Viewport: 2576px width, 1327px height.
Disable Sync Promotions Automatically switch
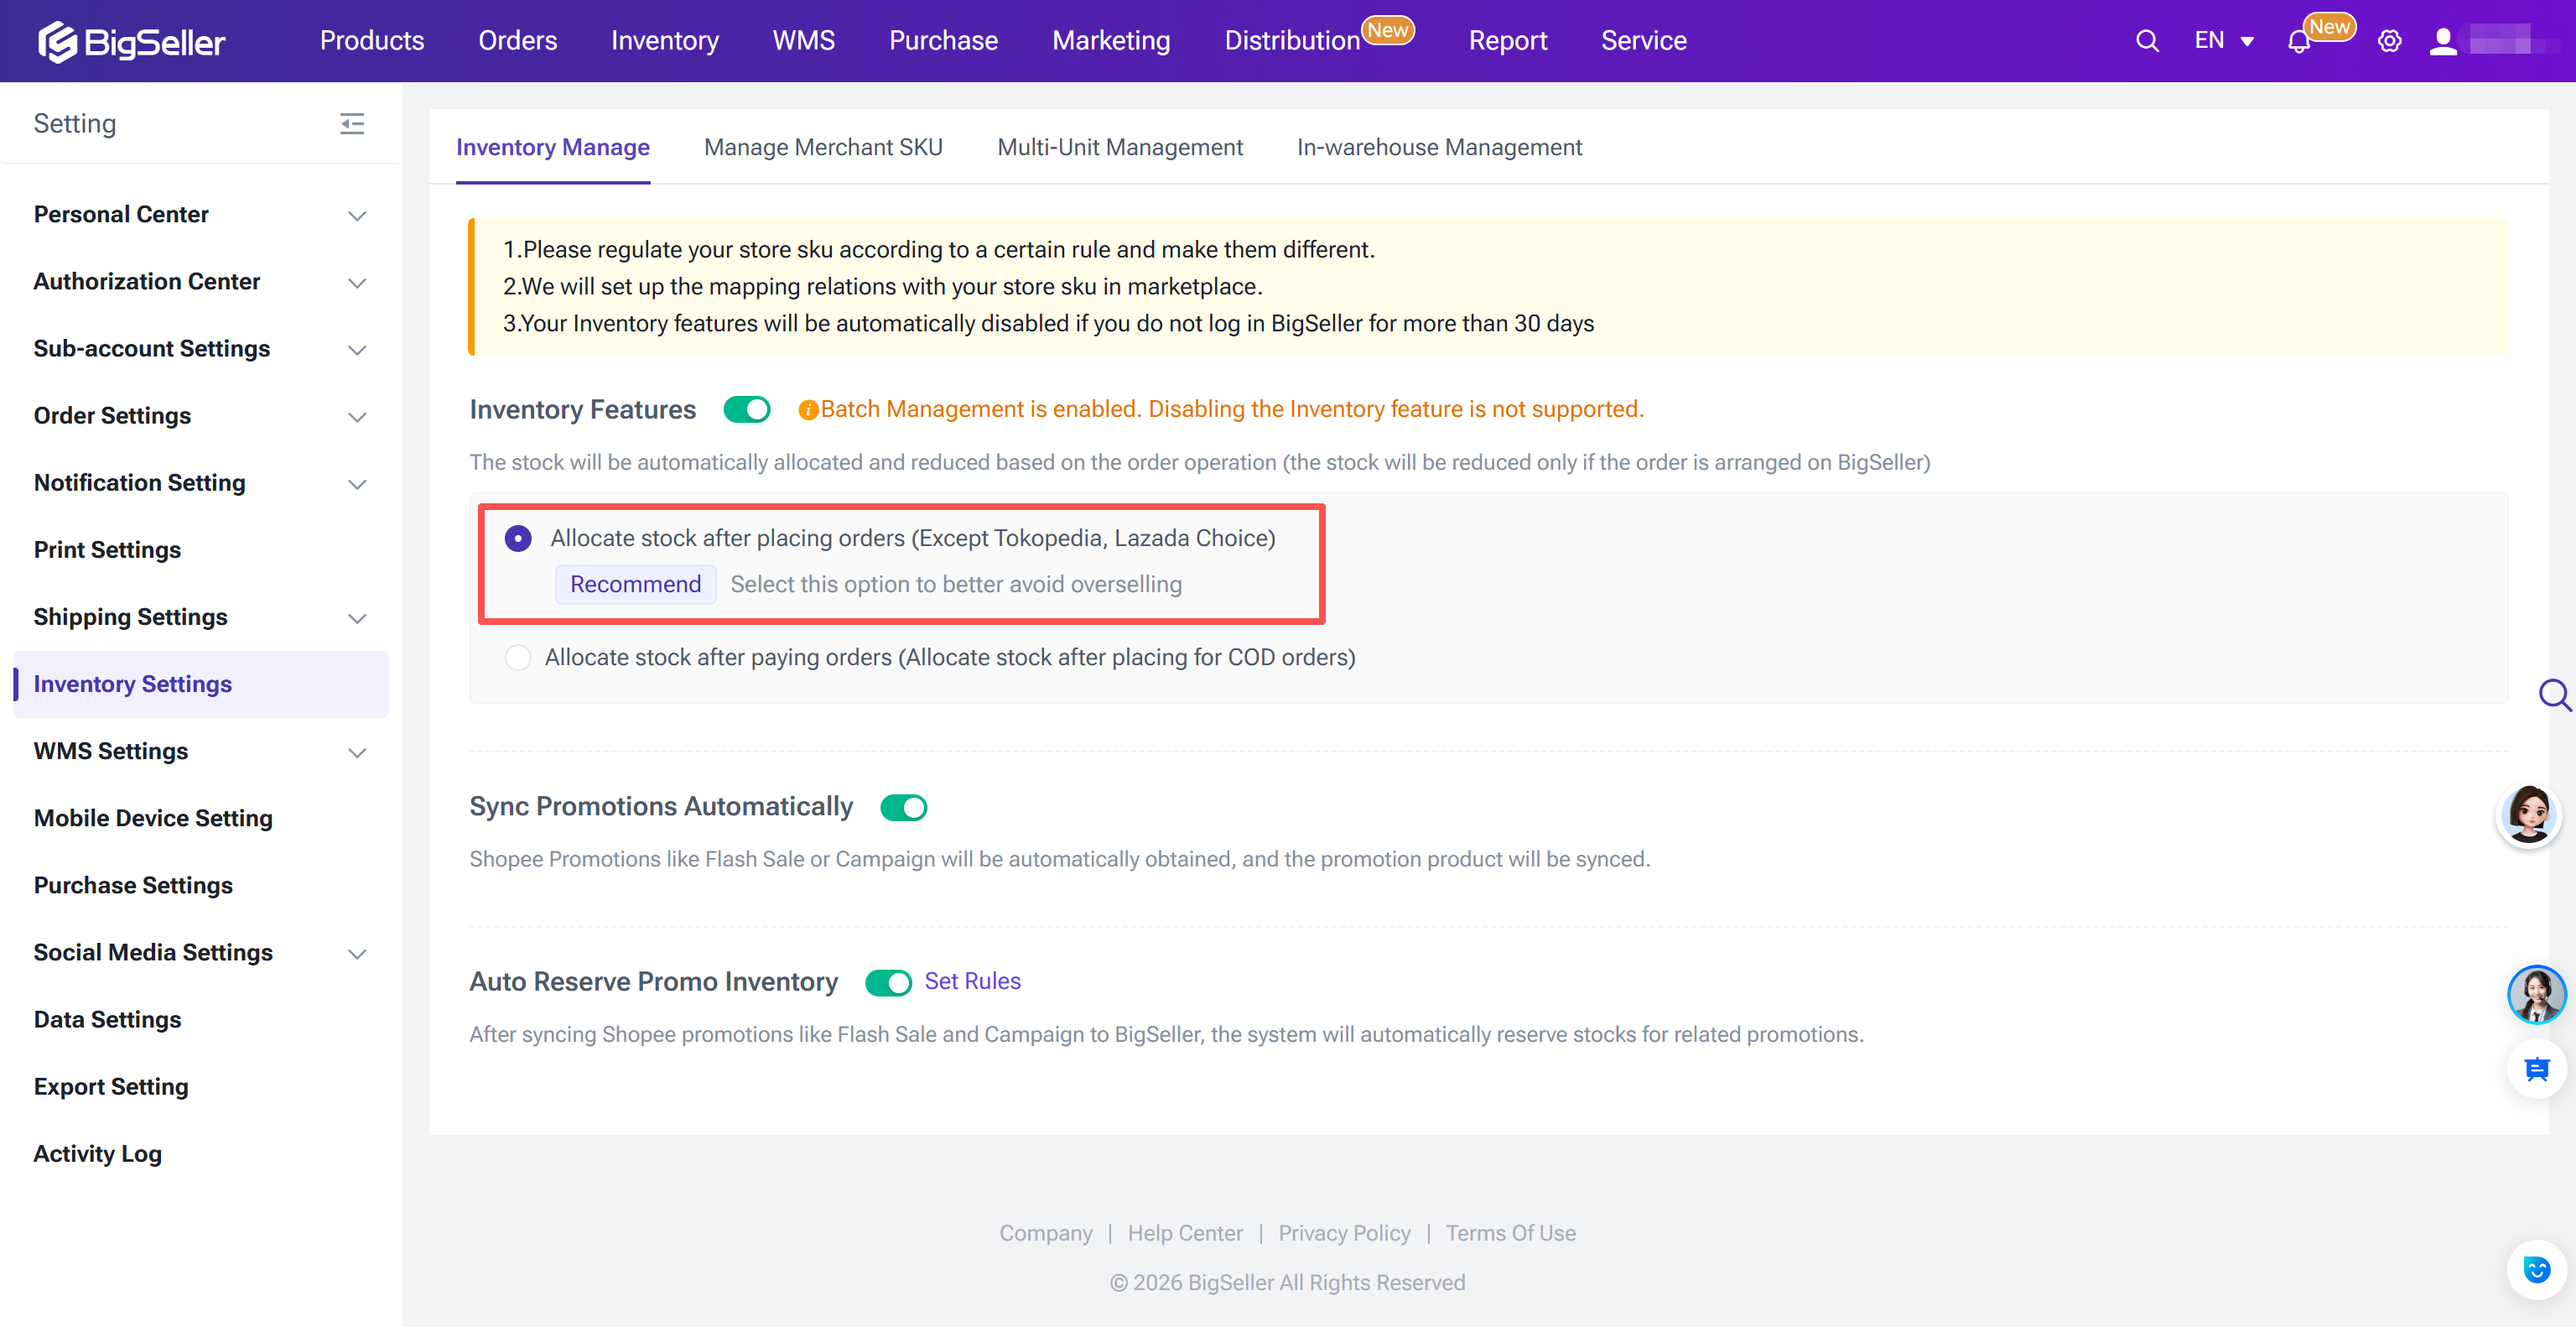[903, 807]
